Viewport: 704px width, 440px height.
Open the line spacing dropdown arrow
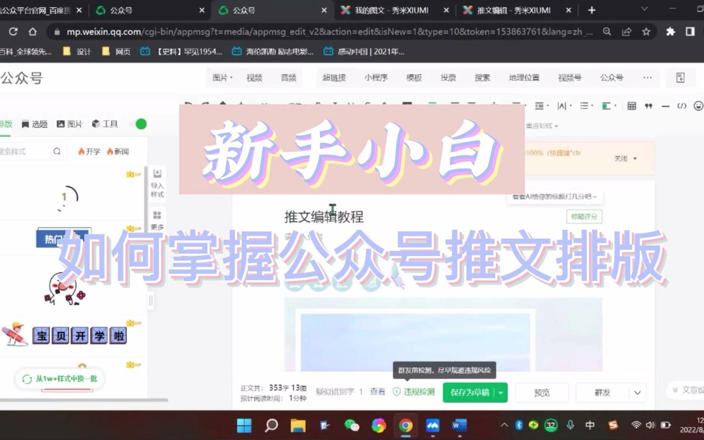click(548, 106)
